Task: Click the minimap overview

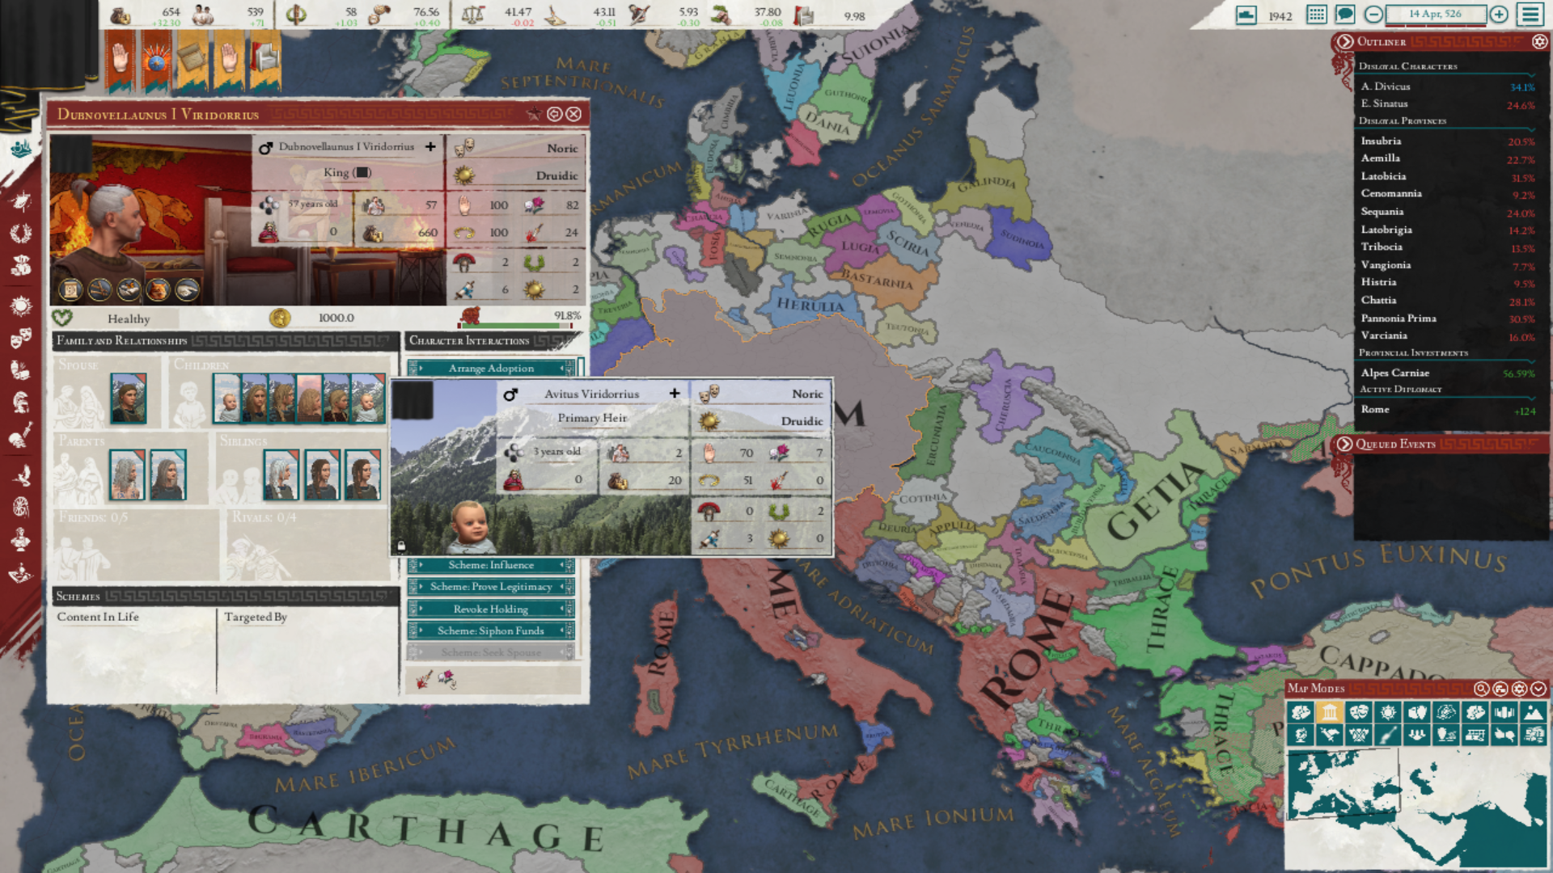Action: [1416, 809]
